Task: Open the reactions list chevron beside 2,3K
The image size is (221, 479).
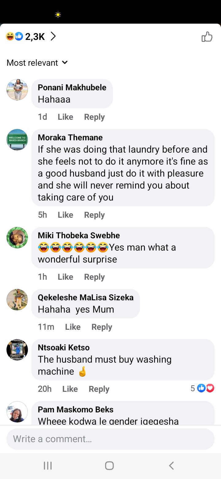Action: [53, 37]
